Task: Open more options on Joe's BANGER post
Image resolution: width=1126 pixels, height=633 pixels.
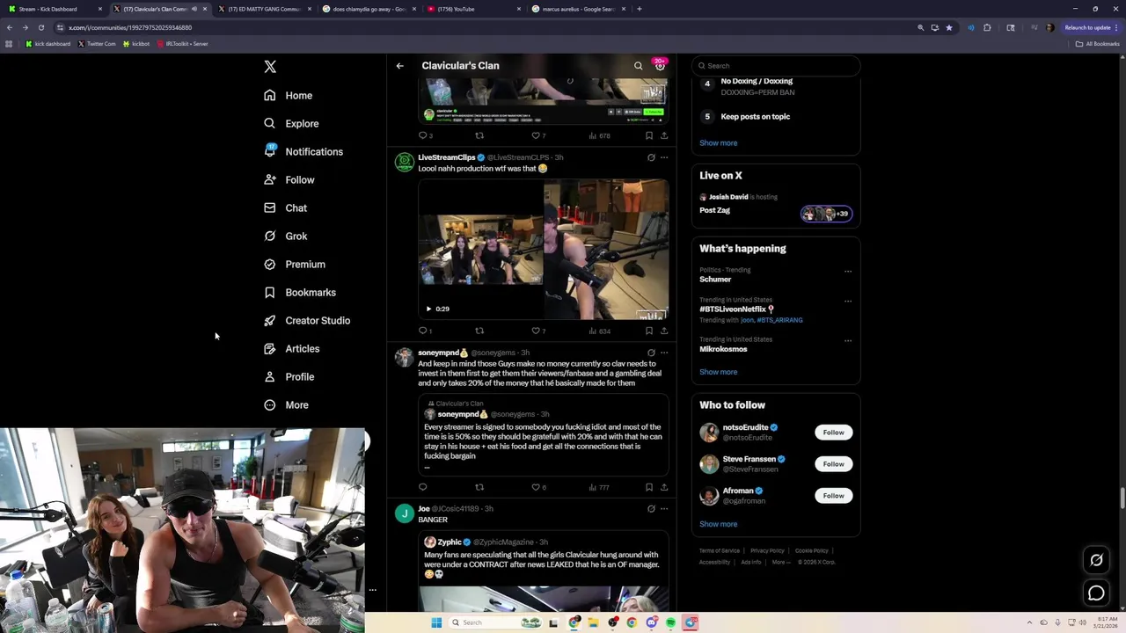Action: tap(664, 508)
